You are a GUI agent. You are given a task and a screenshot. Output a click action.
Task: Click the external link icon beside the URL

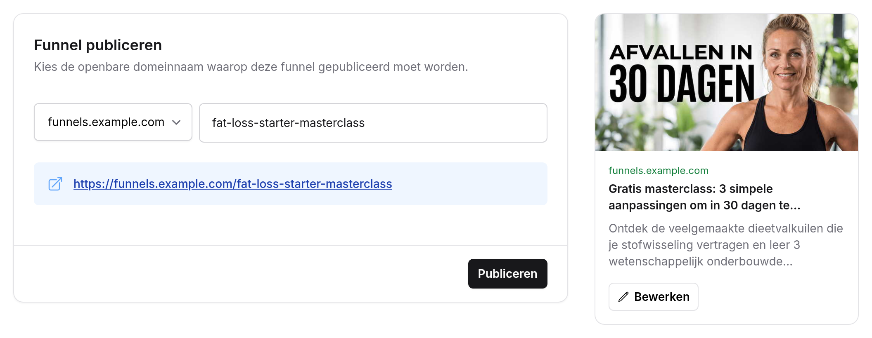[55, 184]
